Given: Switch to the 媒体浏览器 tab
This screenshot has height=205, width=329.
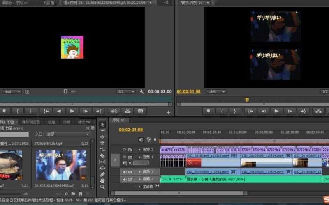Looking at the screenshot, I should pos(31,122).
